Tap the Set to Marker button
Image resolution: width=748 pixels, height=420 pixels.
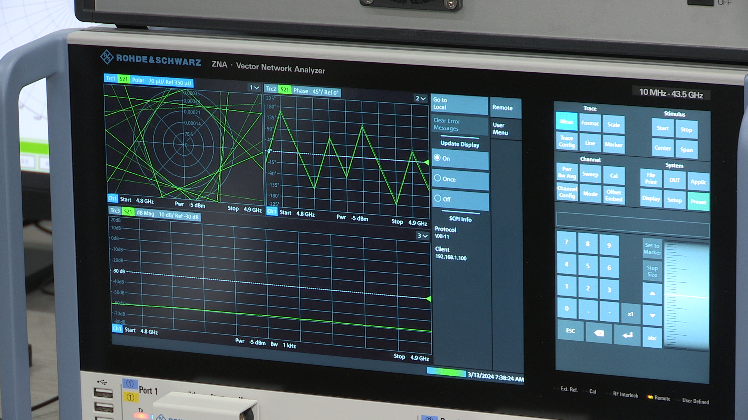[652, 249]
